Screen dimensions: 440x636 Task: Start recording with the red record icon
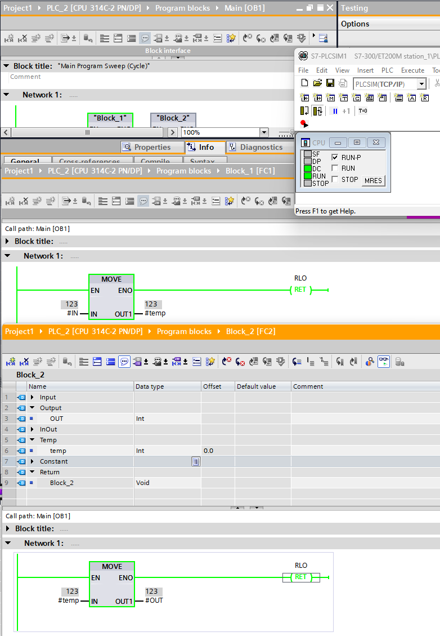(x=304, y=123)
